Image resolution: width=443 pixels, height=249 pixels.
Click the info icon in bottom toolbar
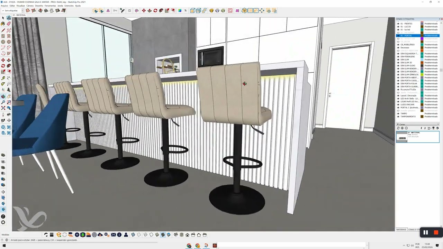119,235
